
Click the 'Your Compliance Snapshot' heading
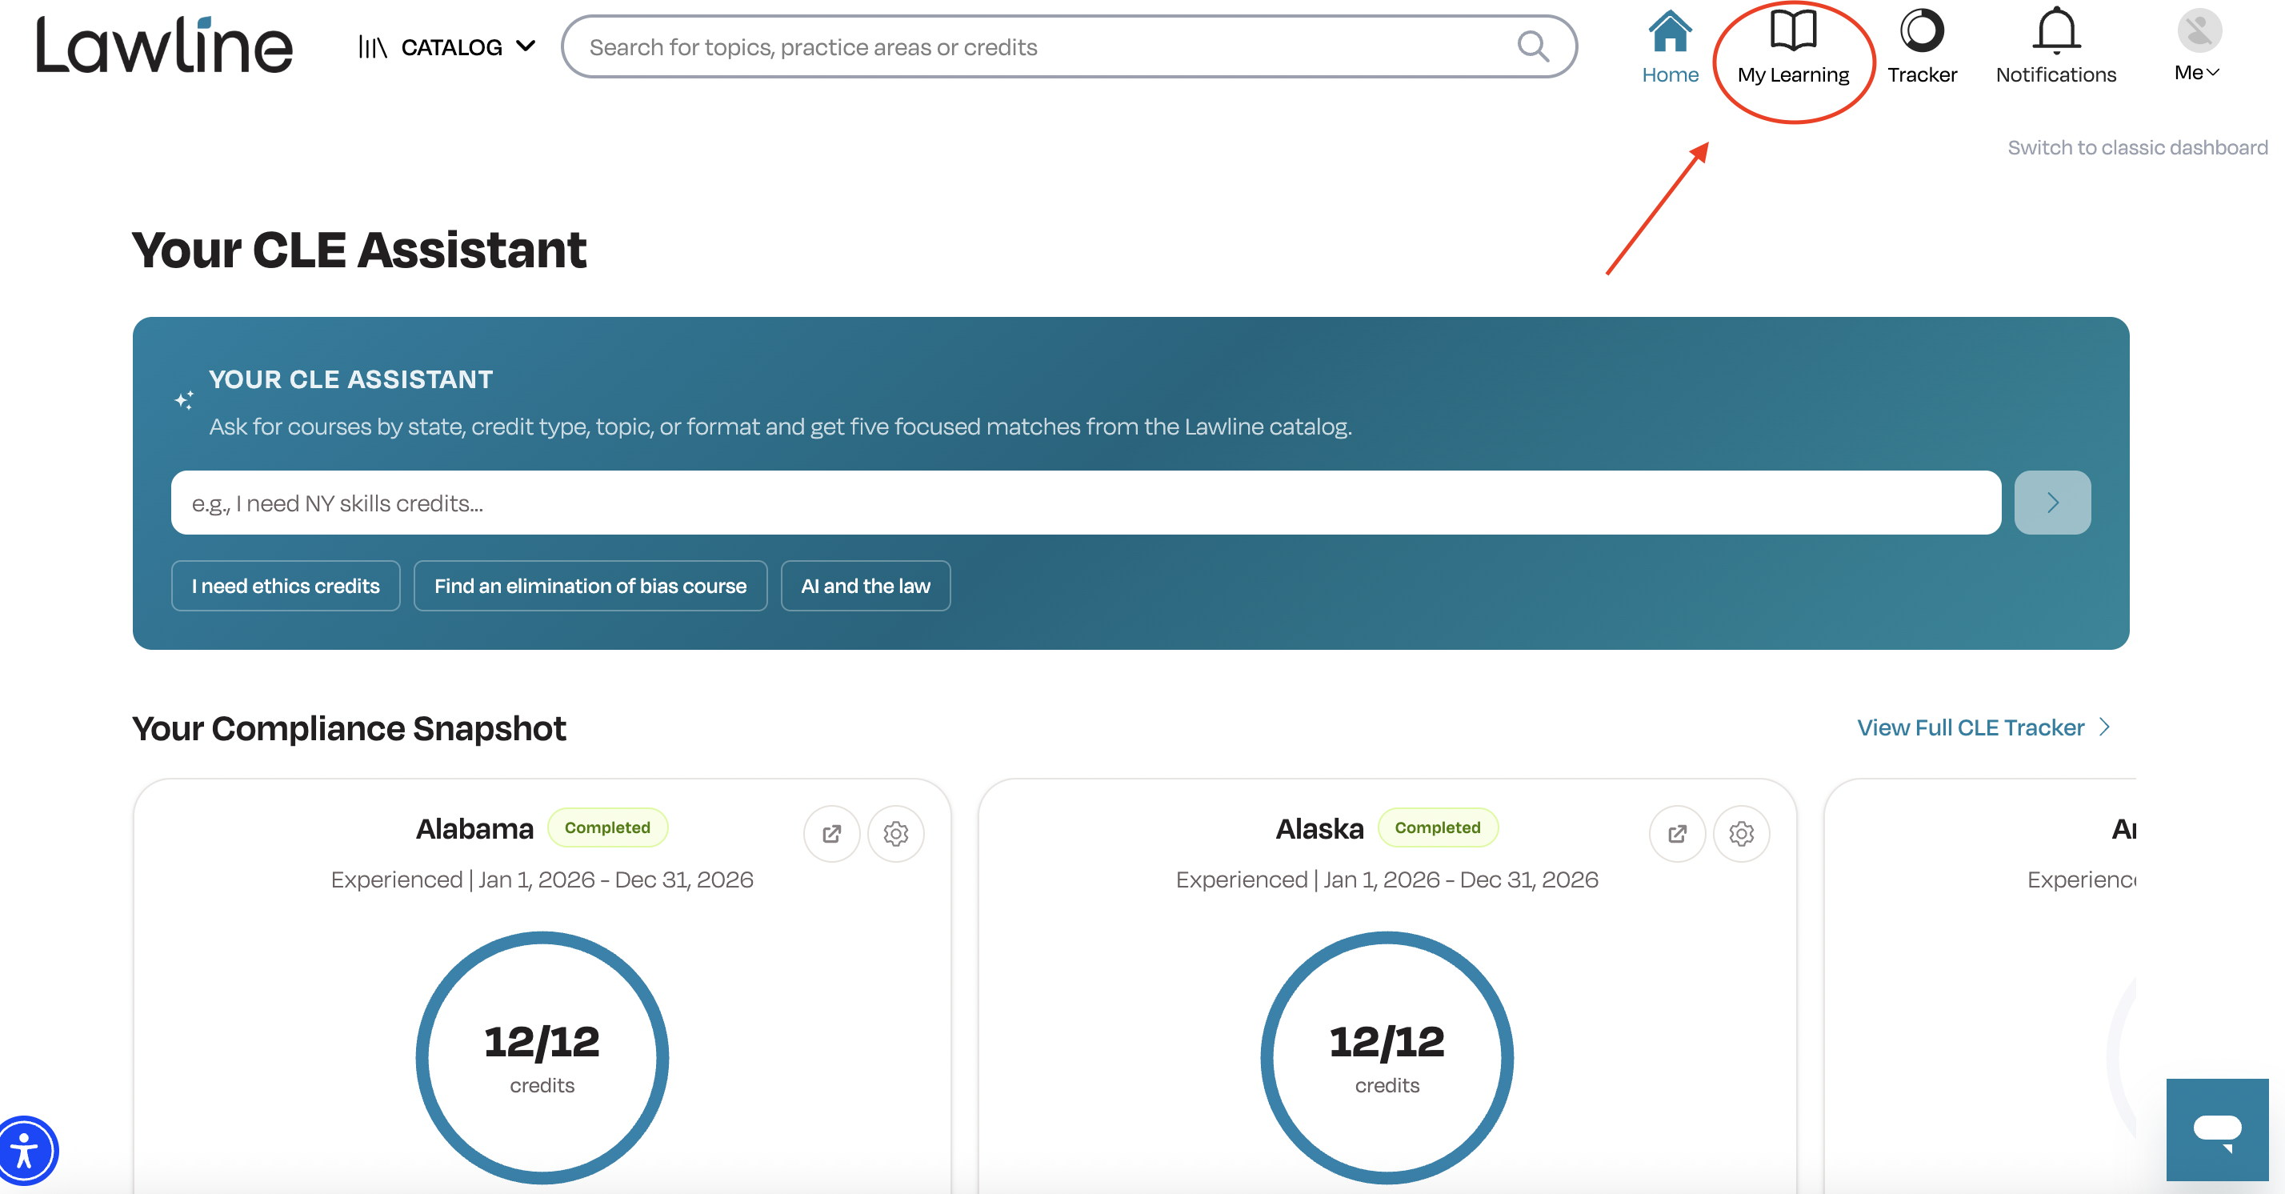coord(349,729)
